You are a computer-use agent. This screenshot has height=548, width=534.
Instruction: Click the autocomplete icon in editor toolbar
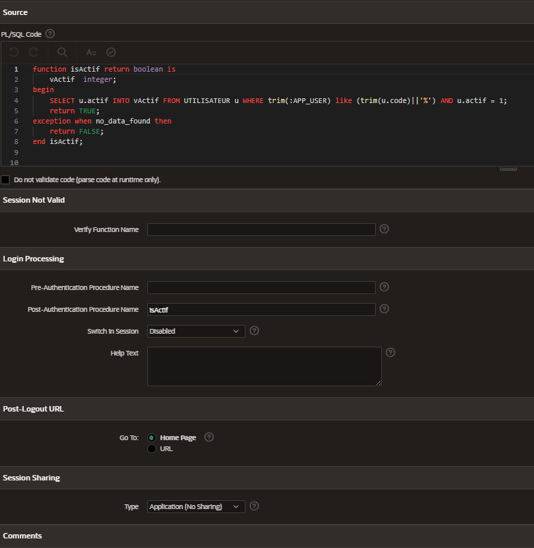click(91, 52)
